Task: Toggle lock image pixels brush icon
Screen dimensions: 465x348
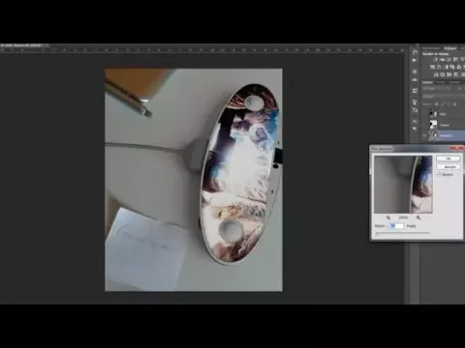Action: [x=443, y=104]
